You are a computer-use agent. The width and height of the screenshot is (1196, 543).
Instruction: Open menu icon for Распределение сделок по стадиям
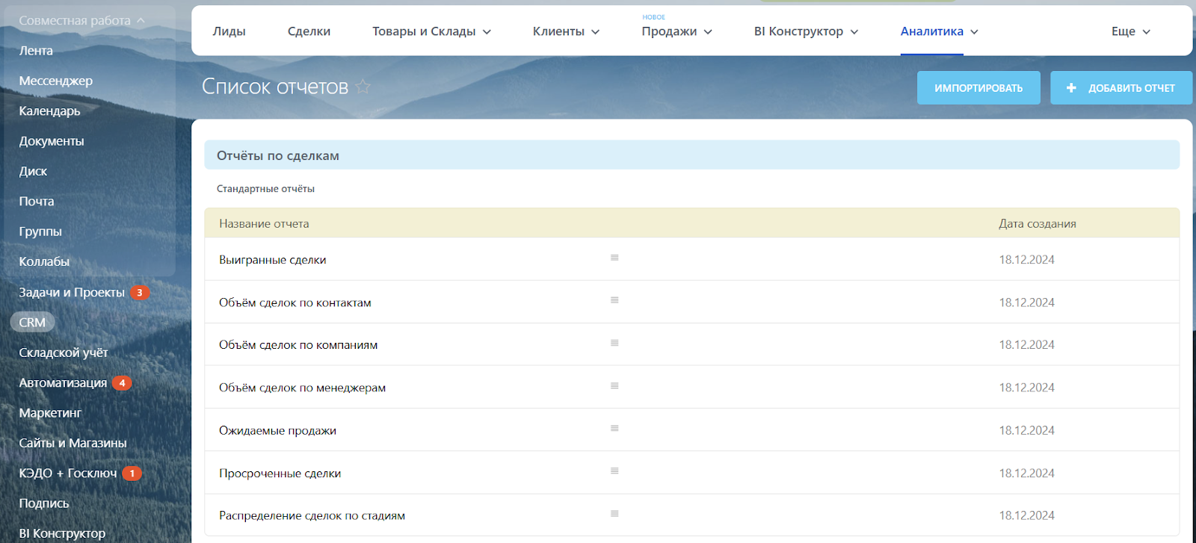(x=614, y=514)
